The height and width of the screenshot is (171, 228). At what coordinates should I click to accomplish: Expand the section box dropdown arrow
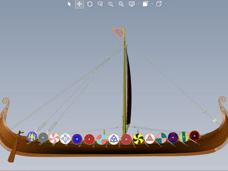[152, 4]
